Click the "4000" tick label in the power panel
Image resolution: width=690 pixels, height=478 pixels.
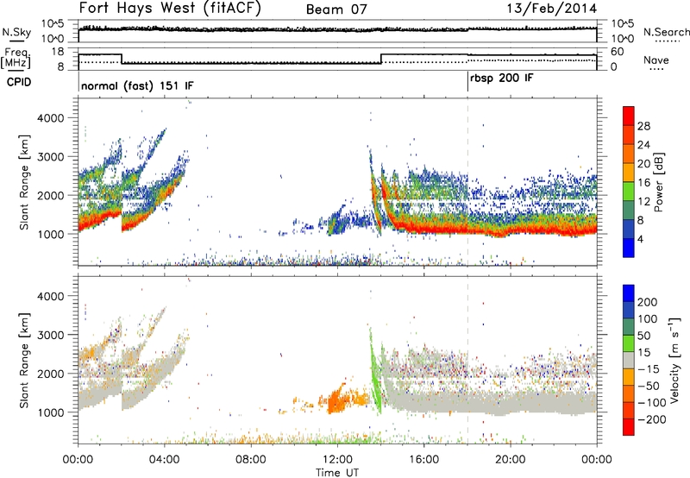[50, 118]
